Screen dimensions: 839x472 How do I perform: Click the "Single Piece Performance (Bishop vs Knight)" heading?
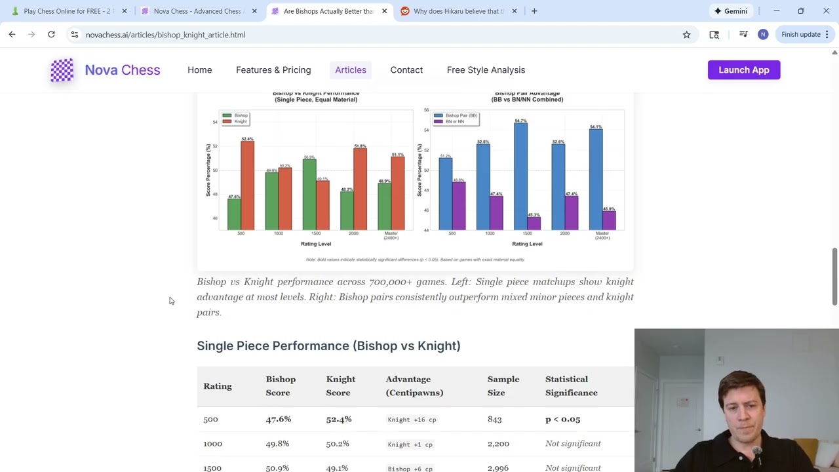328,345
